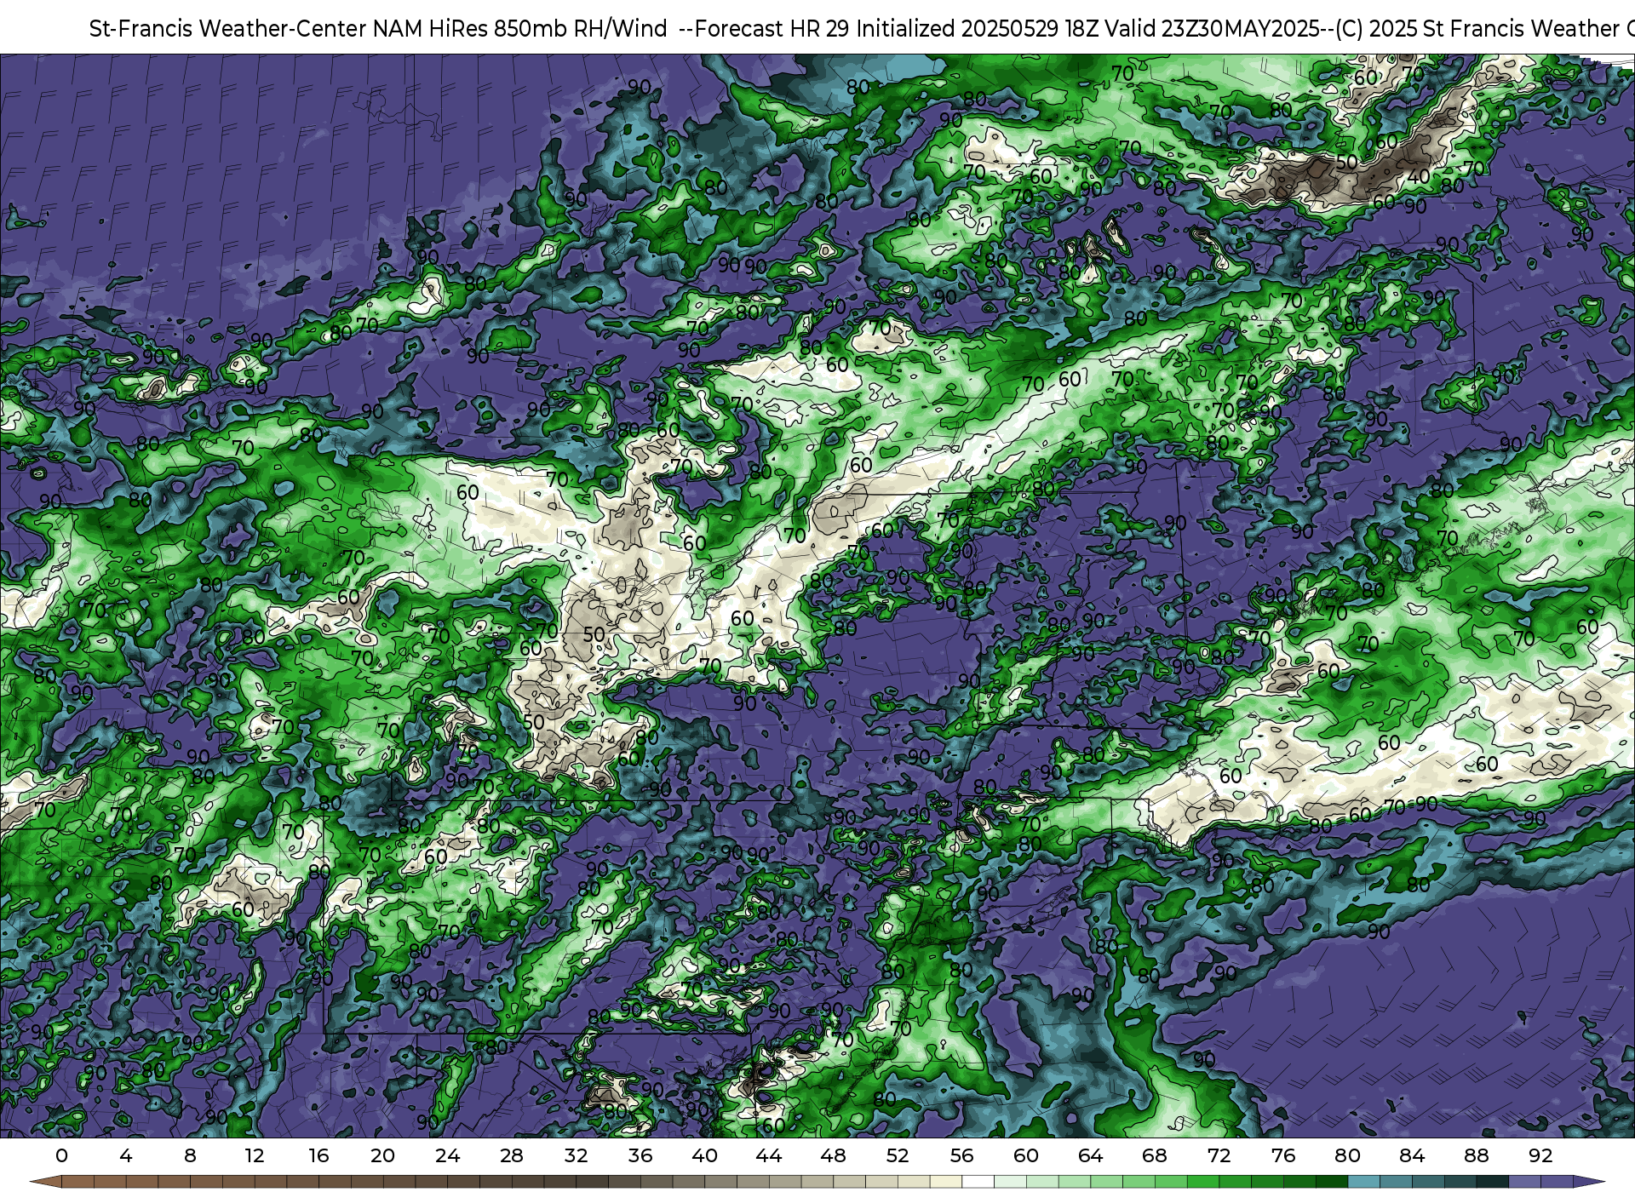Click the colorbar tick label '4'
This screenshot has height=1192, width=1635.
coord(126,1155)
